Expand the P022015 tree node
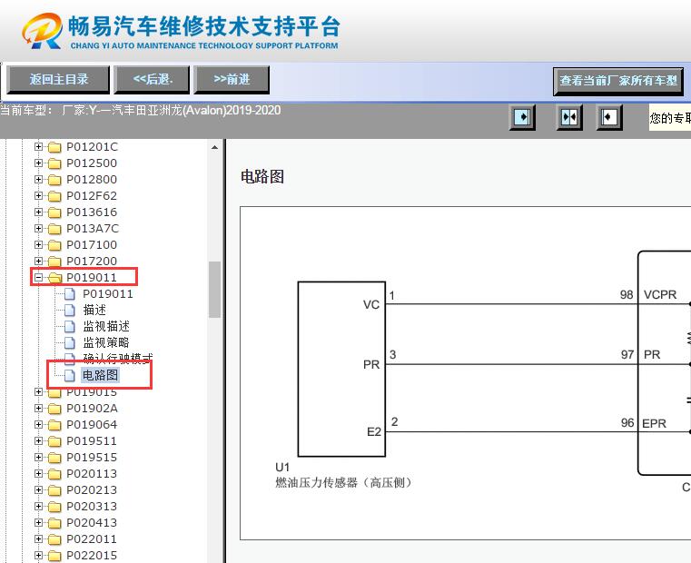Screen dimensions: 691x563 coord(38,555)
